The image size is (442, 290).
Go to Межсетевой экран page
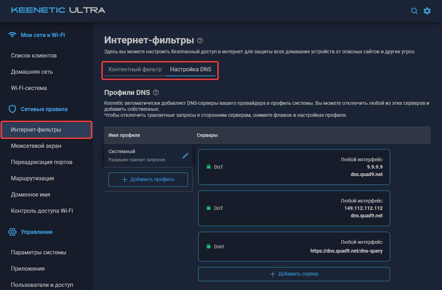pos(36,146)
